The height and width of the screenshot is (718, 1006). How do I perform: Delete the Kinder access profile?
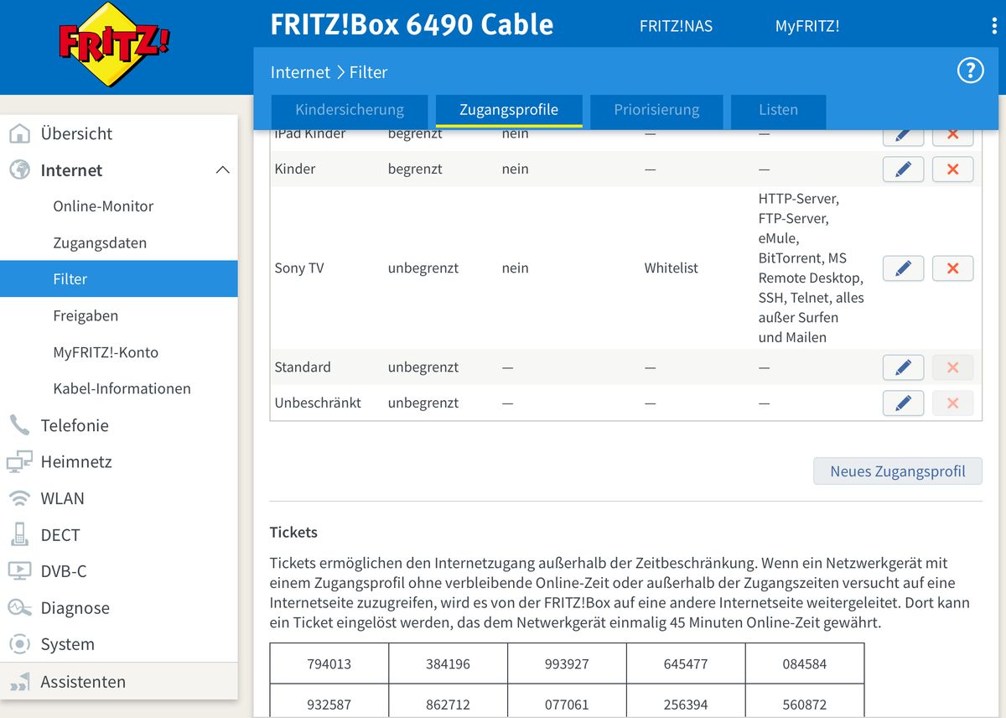tap(952, 169)
